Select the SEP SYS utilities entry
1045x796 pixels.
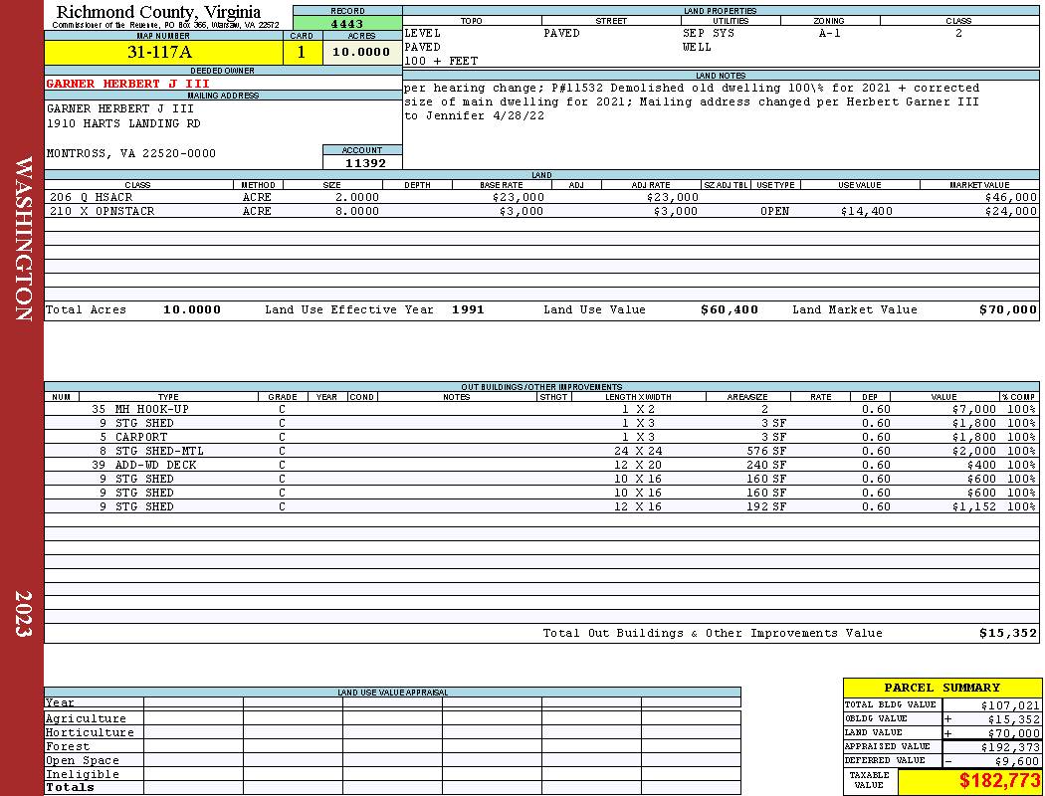[x=709, y=33]
